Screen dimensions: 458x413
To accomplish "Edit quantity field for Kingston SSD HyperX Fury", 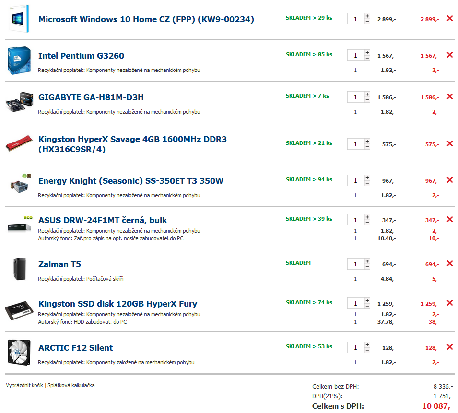I will [x=355, y=304].
